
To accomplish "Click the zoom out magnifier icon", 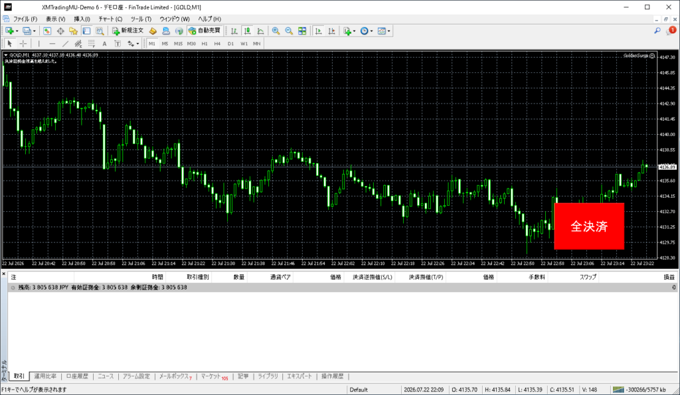I will click(x=289, y=31).
